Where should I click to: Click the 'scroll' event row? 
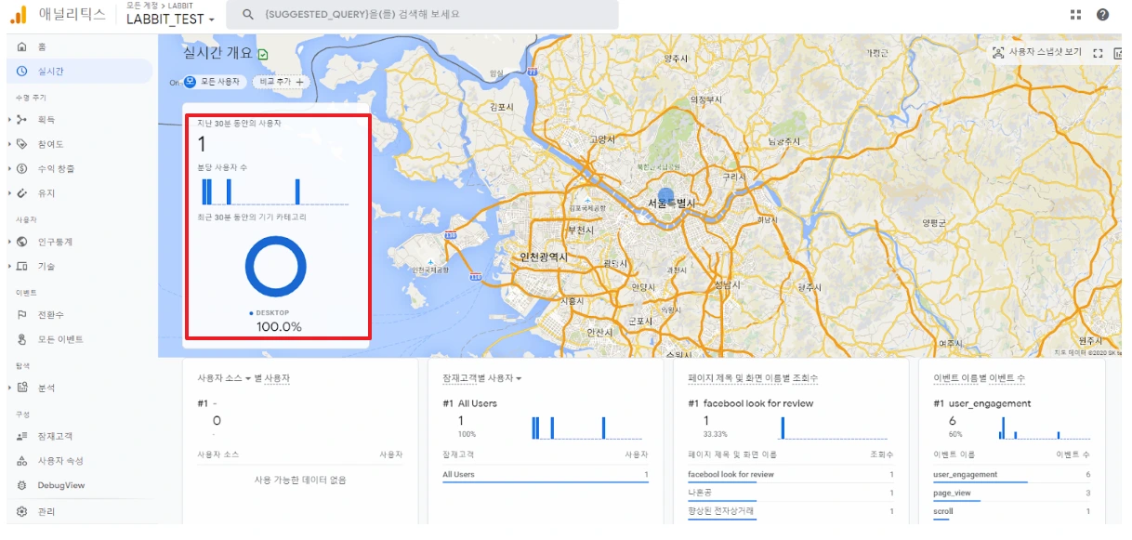(x=1012, y=512)
